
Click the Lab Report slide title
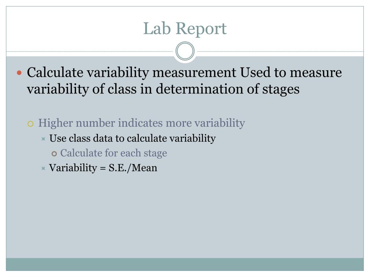pyautogui.click(x=185, y=28)
